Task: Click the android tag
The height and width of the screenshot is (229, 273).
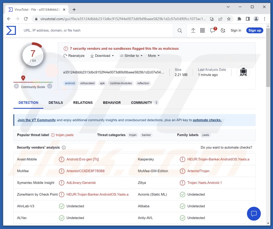Action: pos(70,83)
